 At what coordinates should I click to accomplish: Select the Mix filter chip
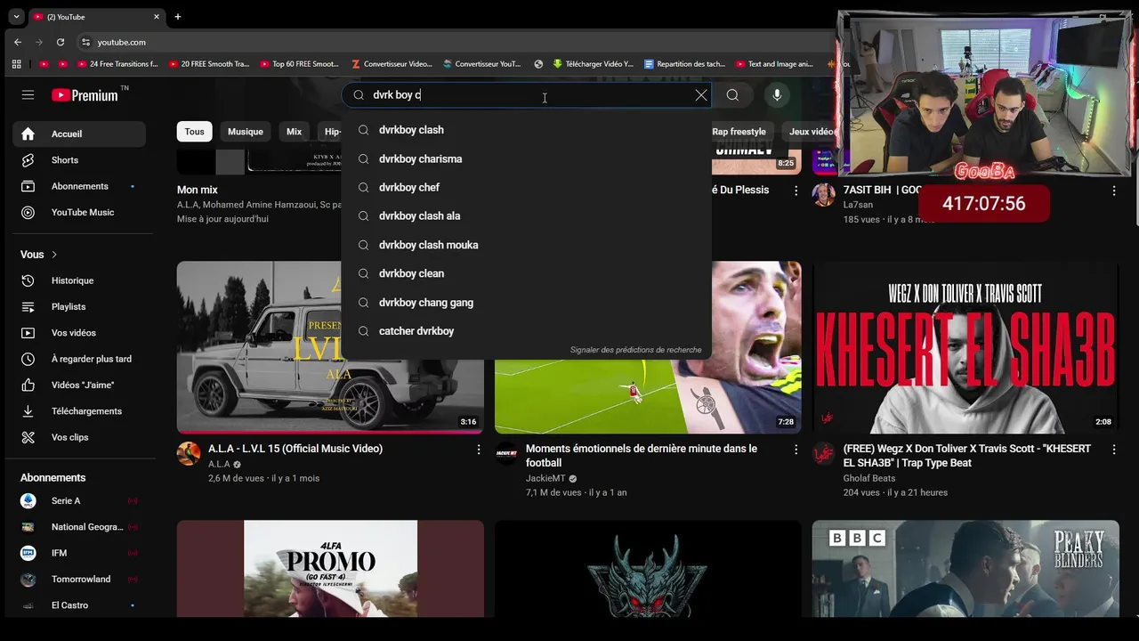pos(294,132)
